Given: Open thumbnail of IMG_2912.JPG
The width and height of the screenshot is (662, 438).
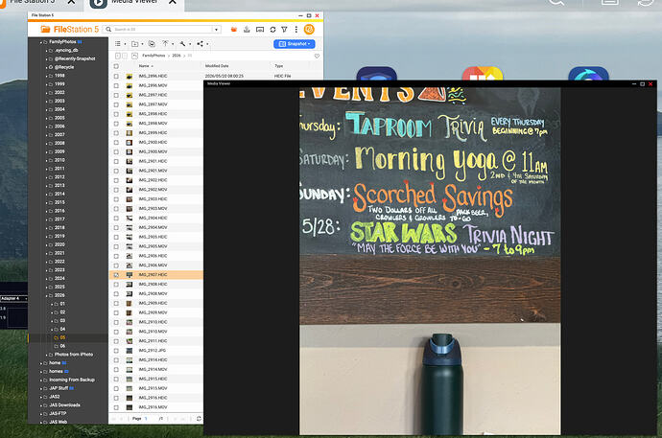Looking at the screenshot, I should pyautogui.click(x=130, y=351).
